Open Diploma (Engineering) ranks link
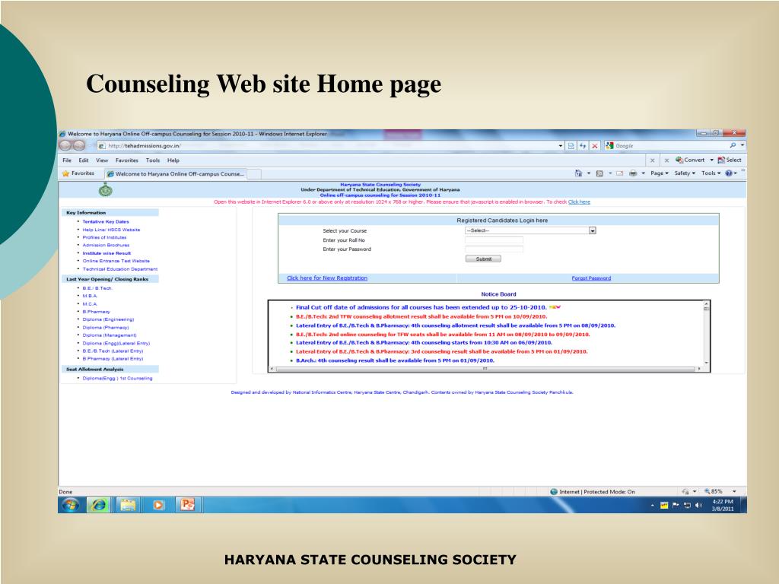Screen dimensions: 779x584 coord(108,320)
